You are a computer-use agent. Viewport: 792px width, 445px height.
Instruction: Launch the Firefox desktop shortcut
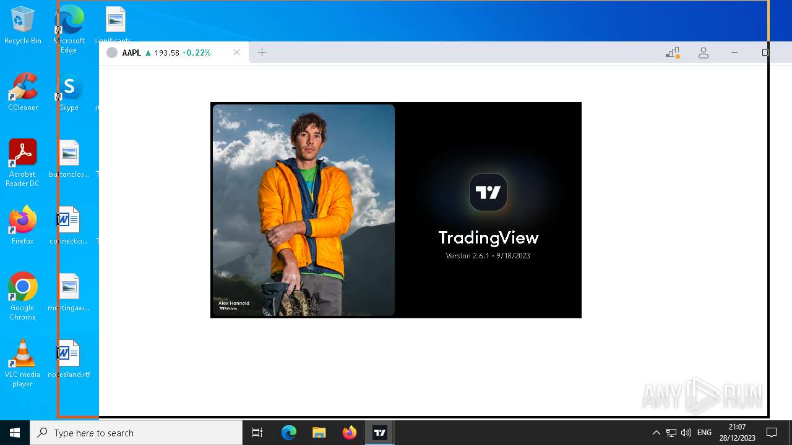(23, 226)
